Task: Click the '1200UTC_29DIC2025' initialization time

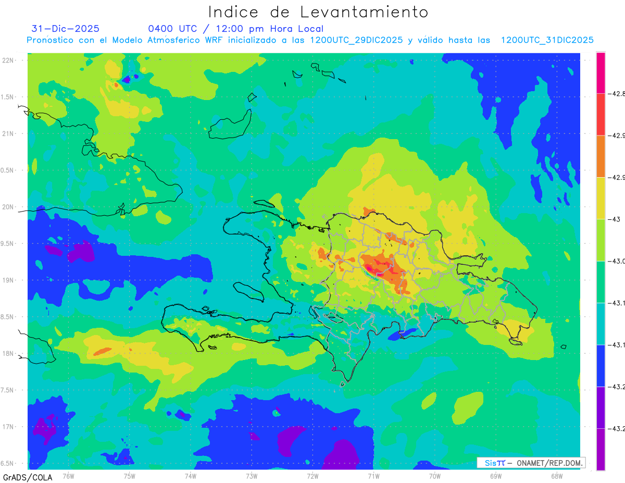Action: 356,40
